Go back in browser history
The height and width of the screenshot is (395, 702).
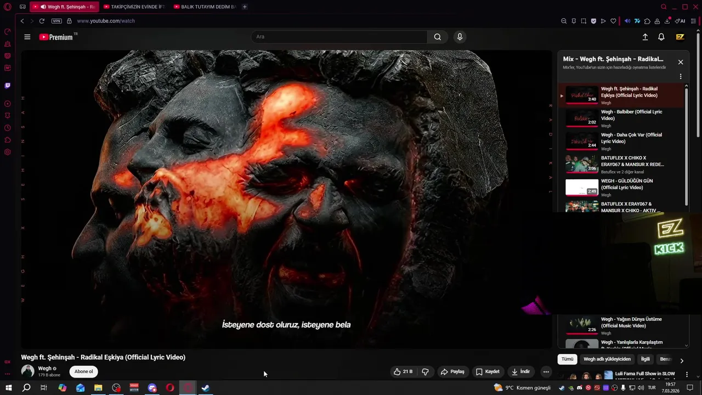click(x=22, y=21)
